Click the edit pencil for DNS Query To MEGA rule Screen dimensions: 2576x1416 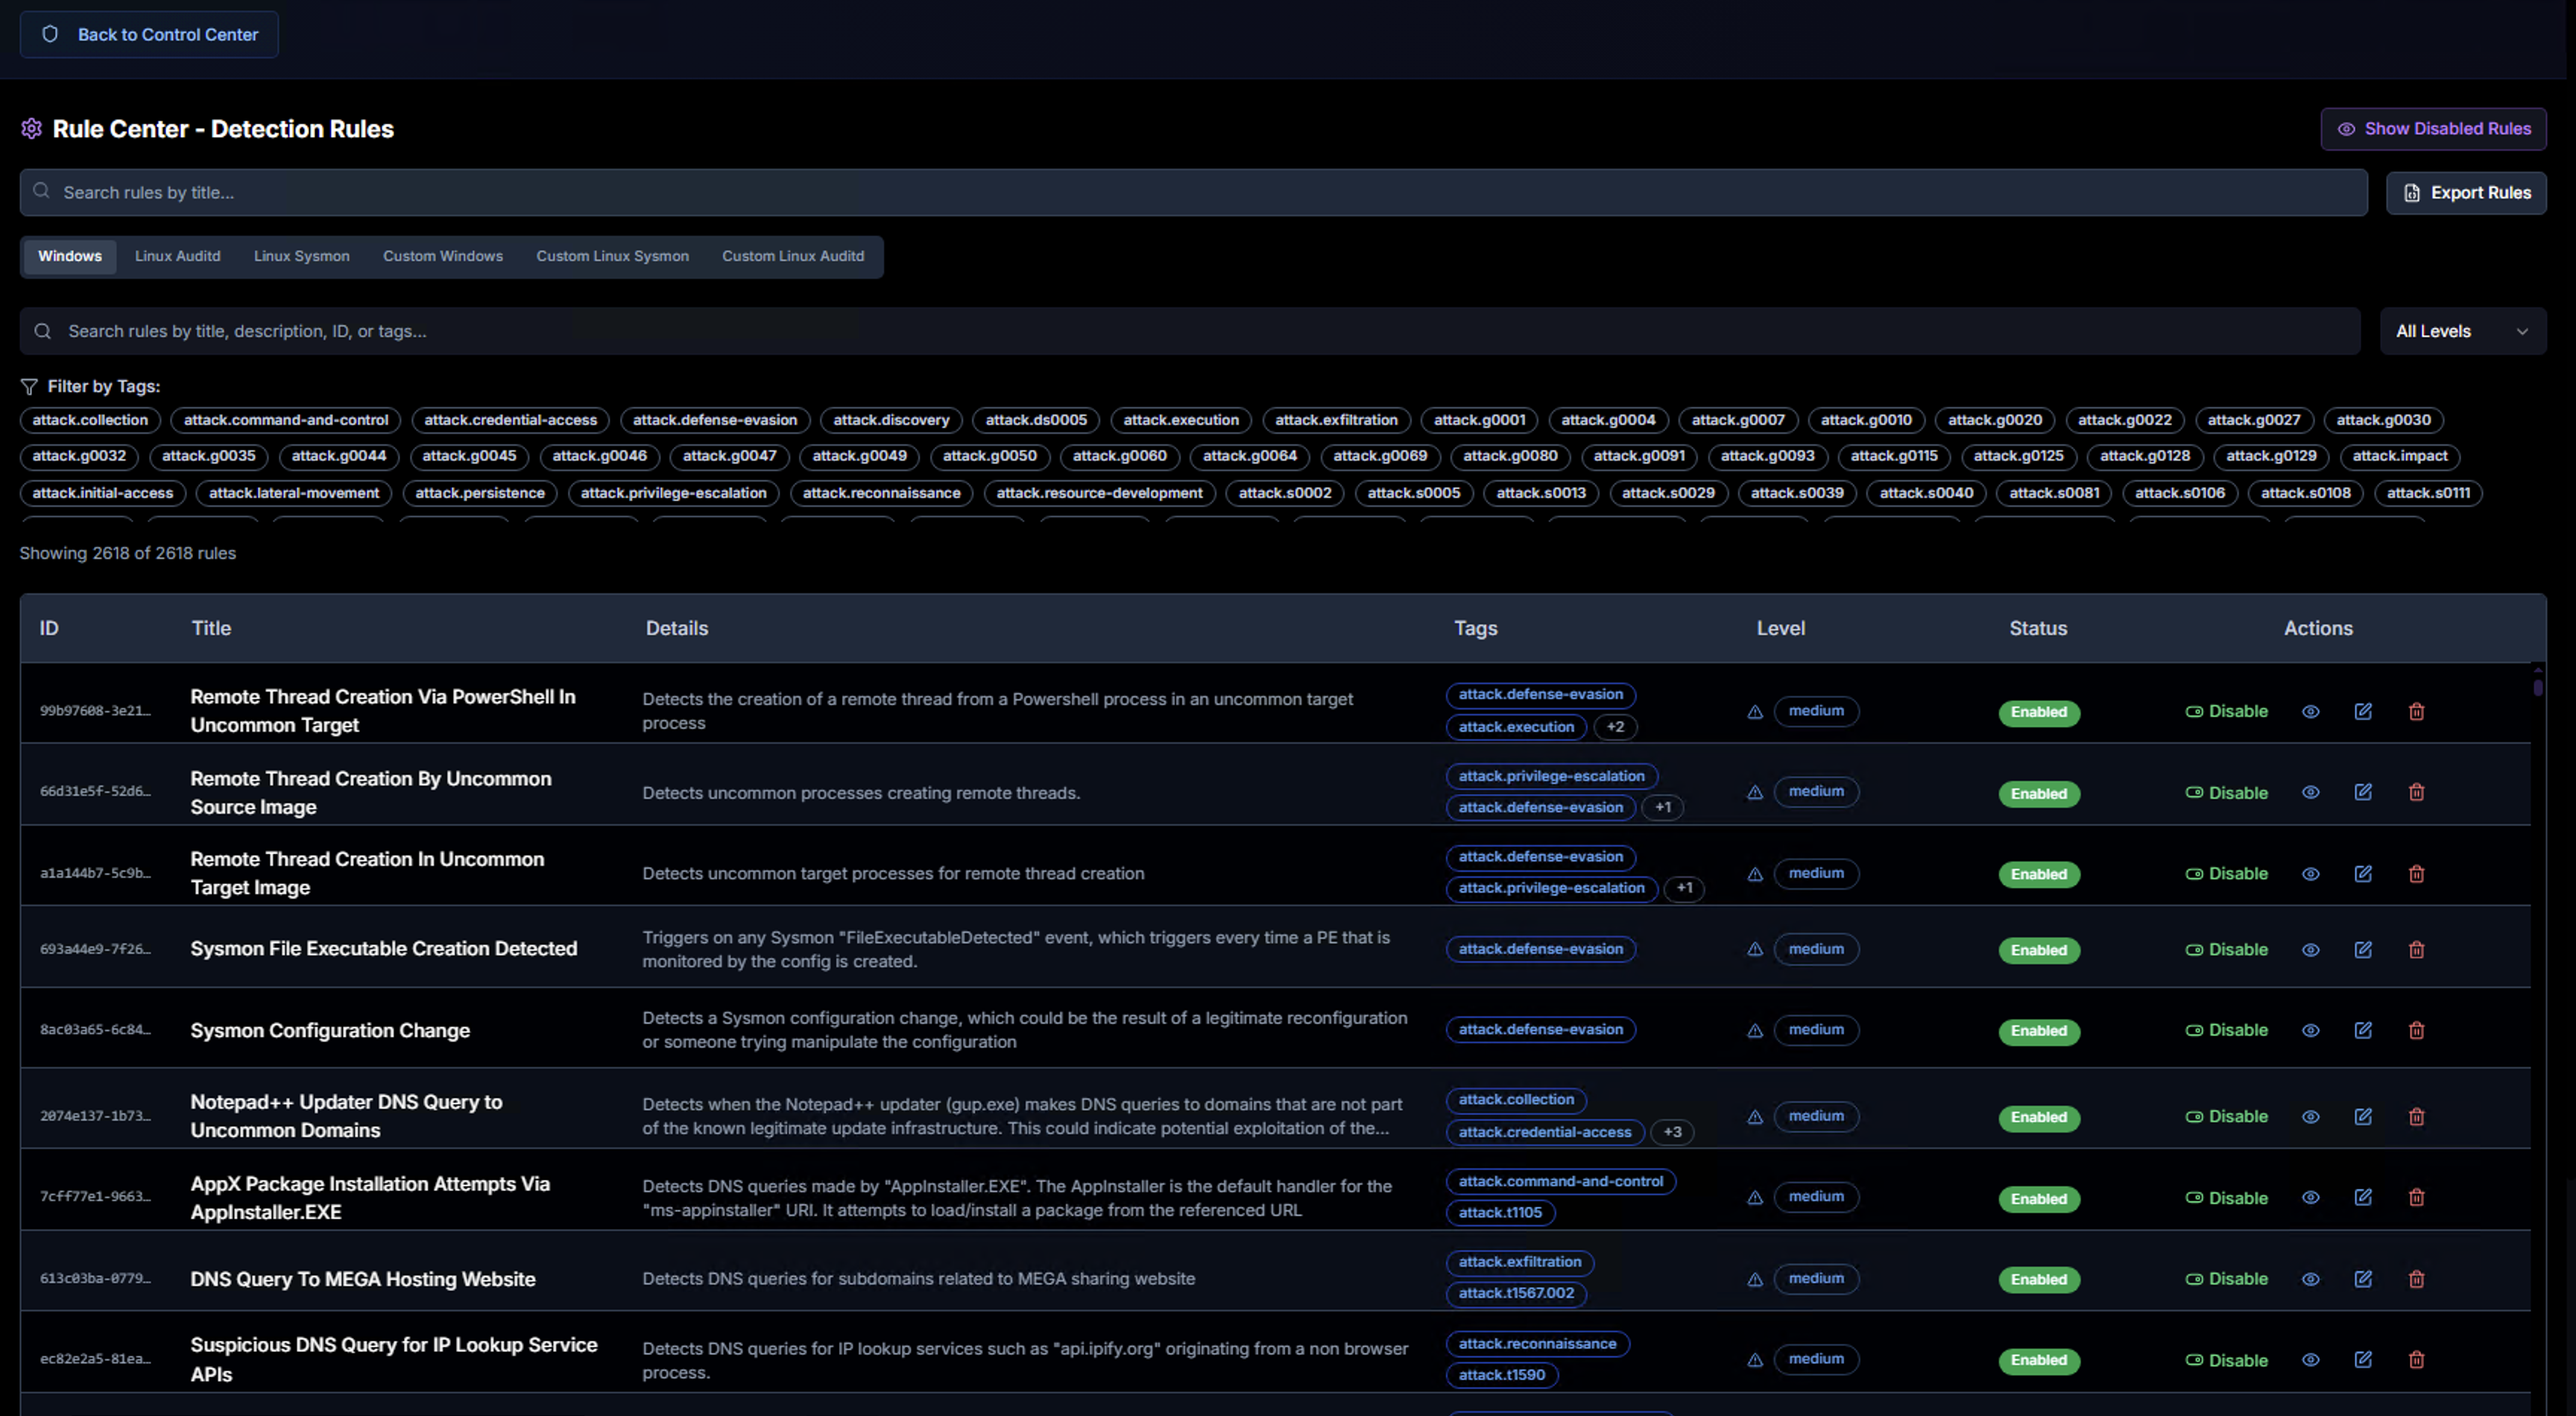pyautogui.click(x=2363, y=1279)
